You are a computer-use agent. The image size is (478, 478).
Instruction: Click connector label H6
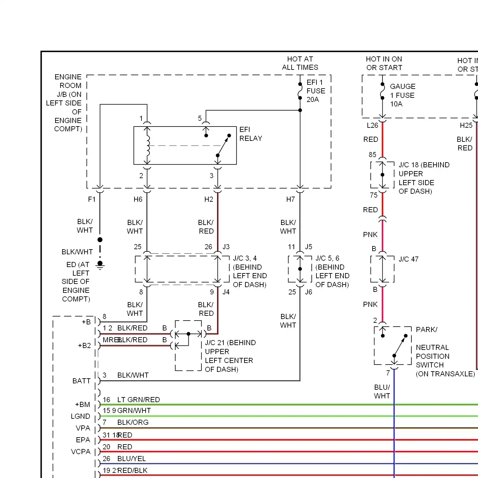coord(138,199)
